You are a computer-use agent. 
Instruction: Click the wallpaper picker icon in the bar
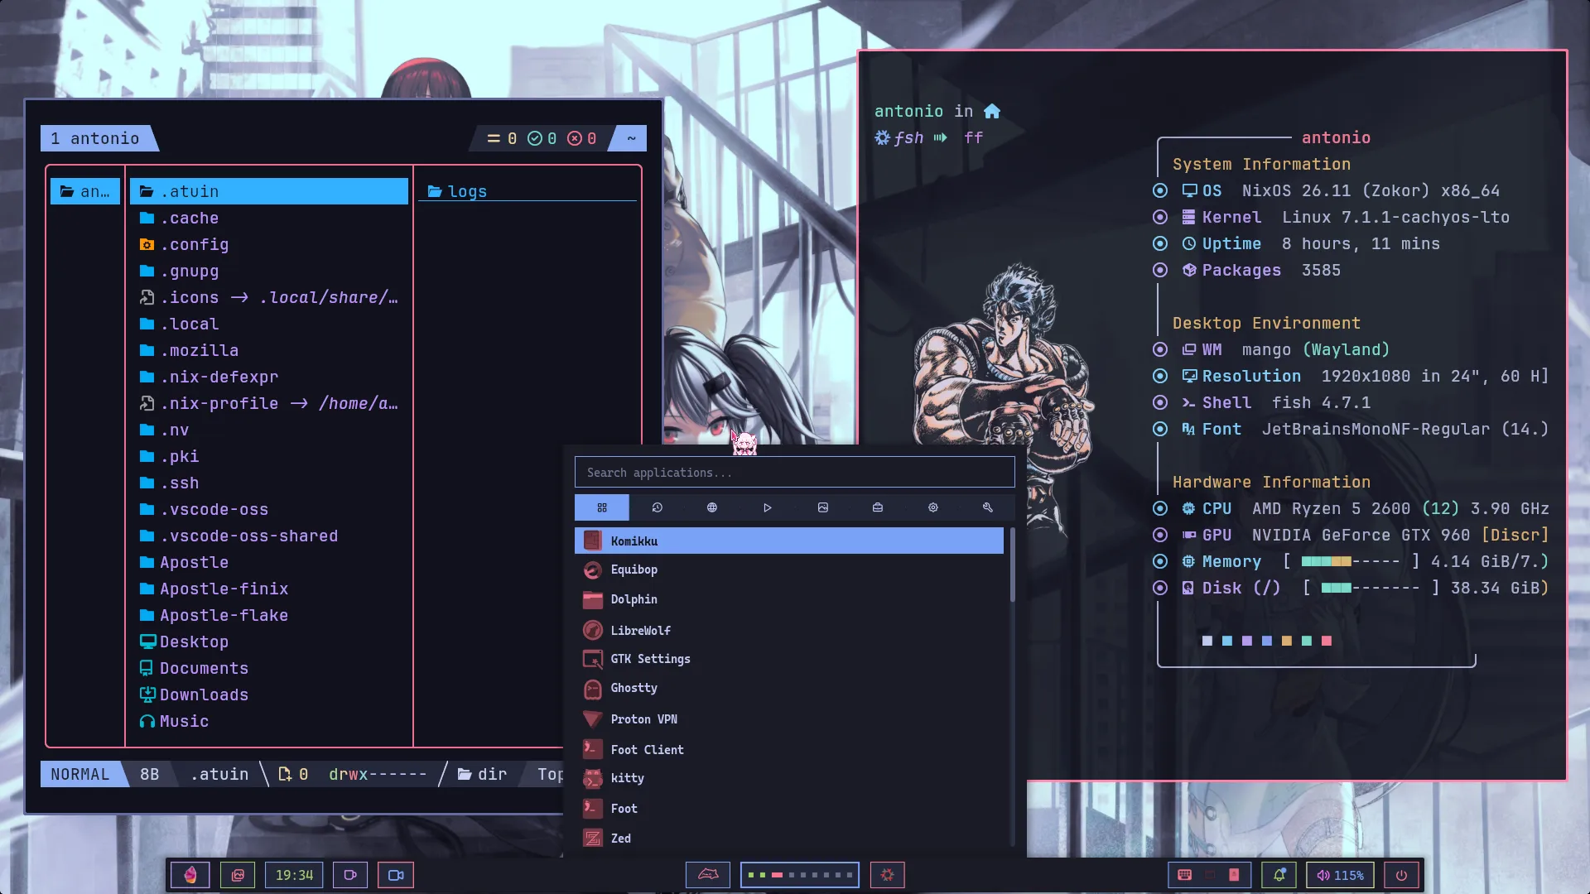238,875
